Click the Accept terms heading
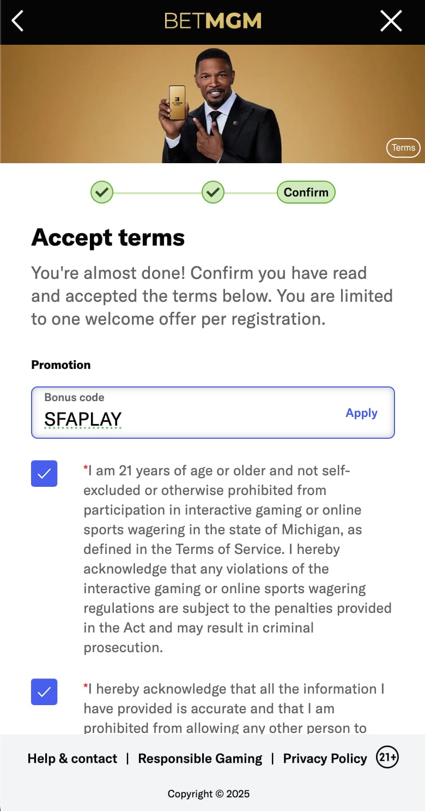The image size is (425, 811). click(x=108, y=237)
